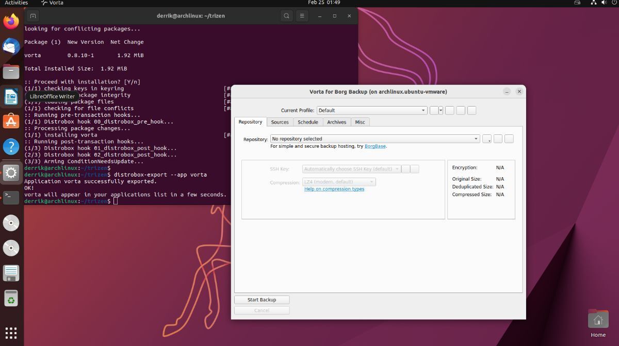Open the terminal hamburger menu
Image resolution: width=619 pixels, height=346 pixels.
pos(302,16)
